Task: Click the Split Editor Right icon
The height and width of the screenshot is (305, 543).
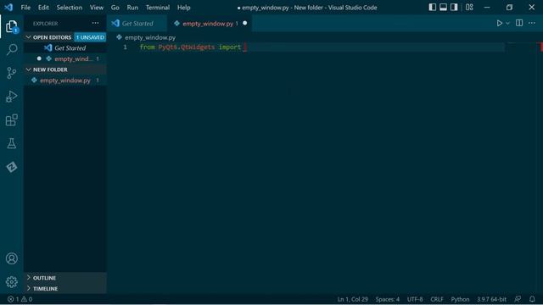Action: 519,23
